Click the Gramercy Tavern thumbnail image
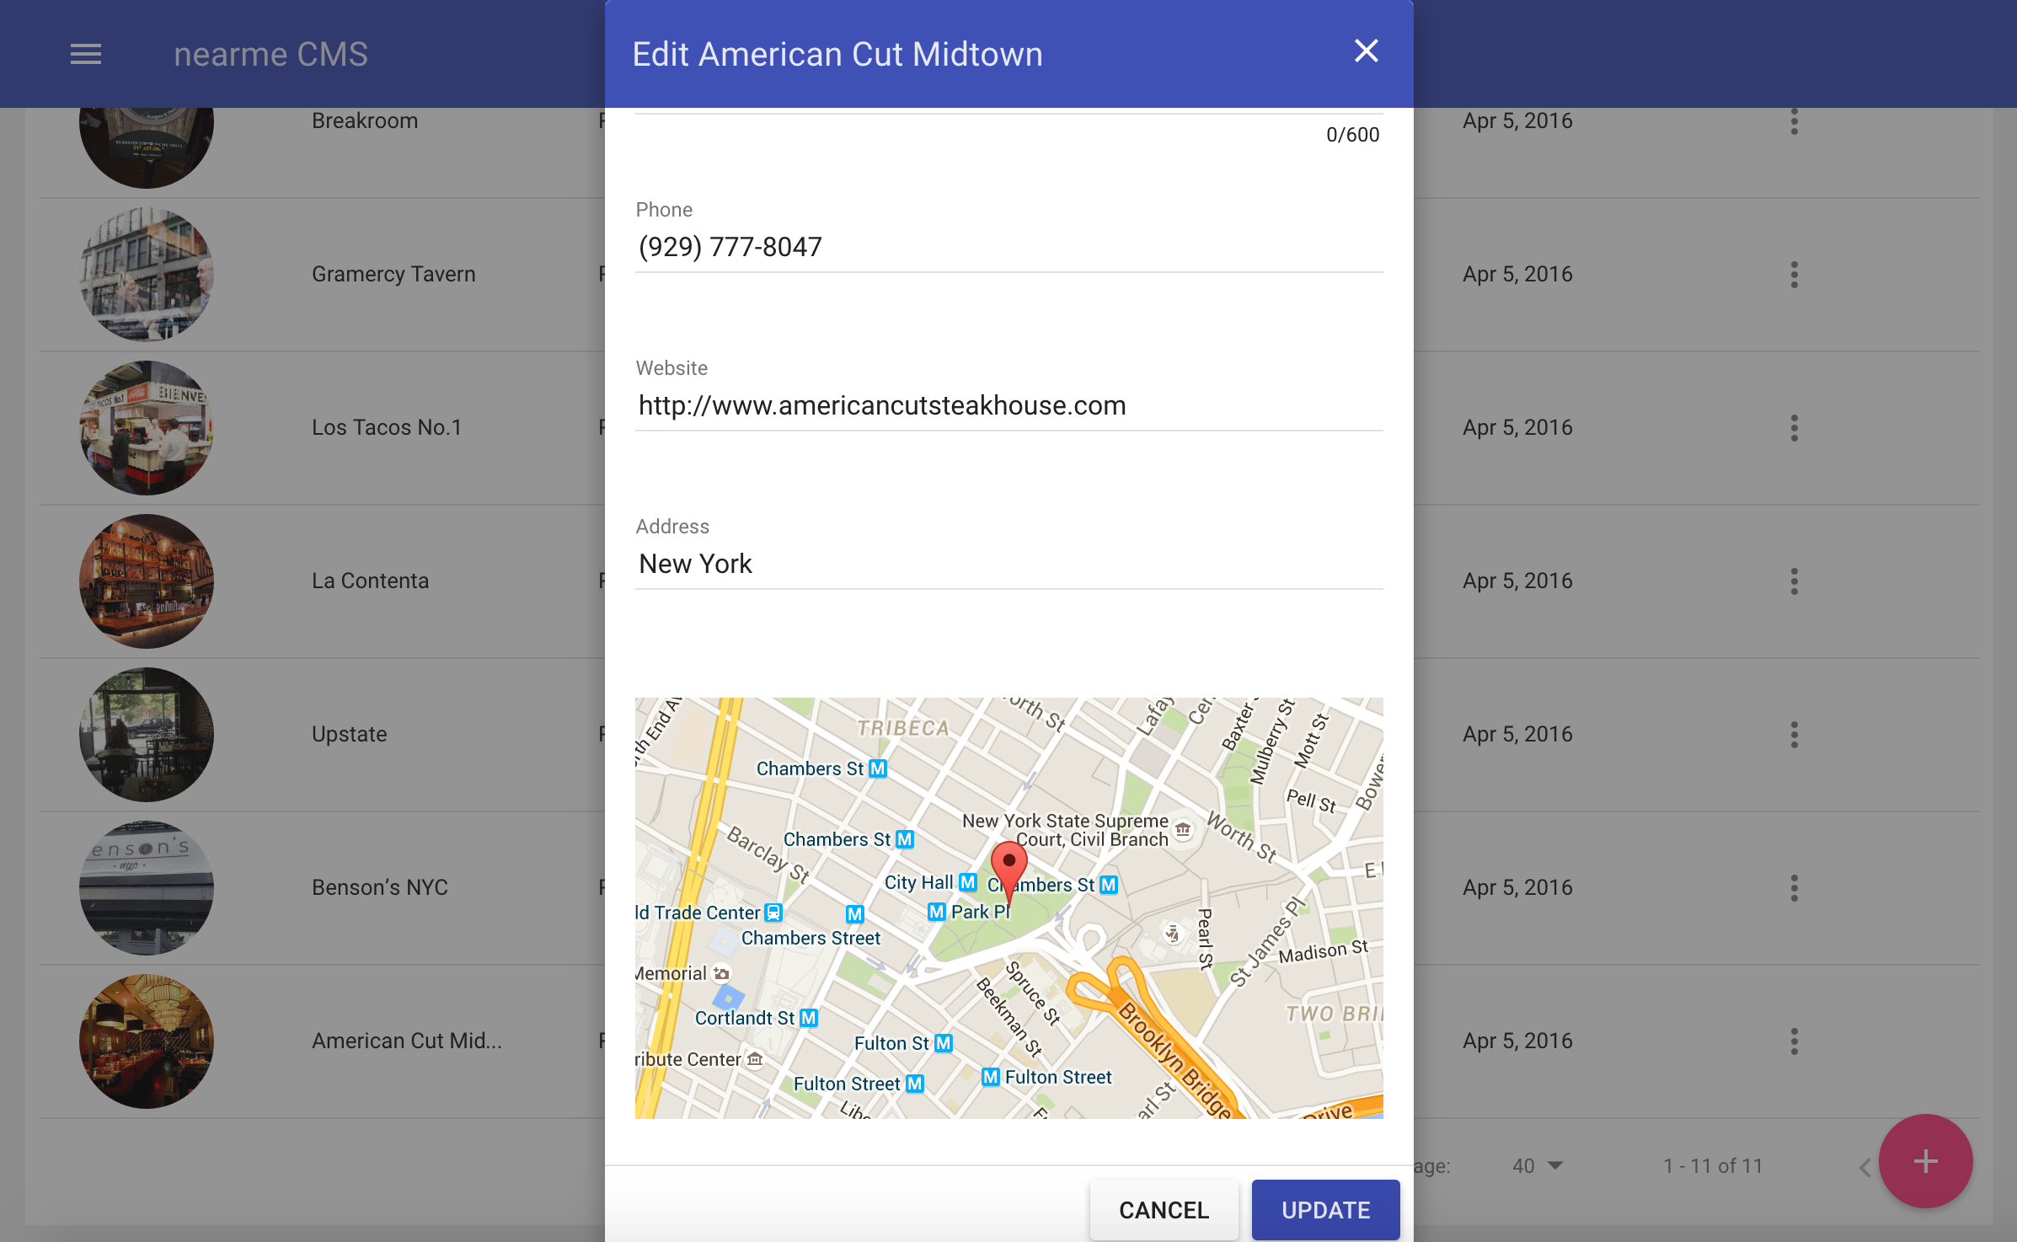The width and height of the screenshot is (2017, 1242). click(146, 274)
